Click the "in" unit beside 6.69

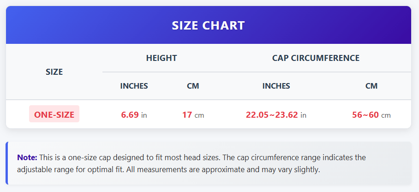coord(144,115)
